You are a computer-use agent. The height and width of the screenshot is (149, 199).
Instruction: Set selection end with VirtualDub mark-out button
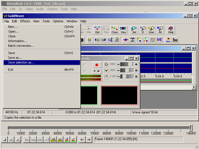pos(89,140)
